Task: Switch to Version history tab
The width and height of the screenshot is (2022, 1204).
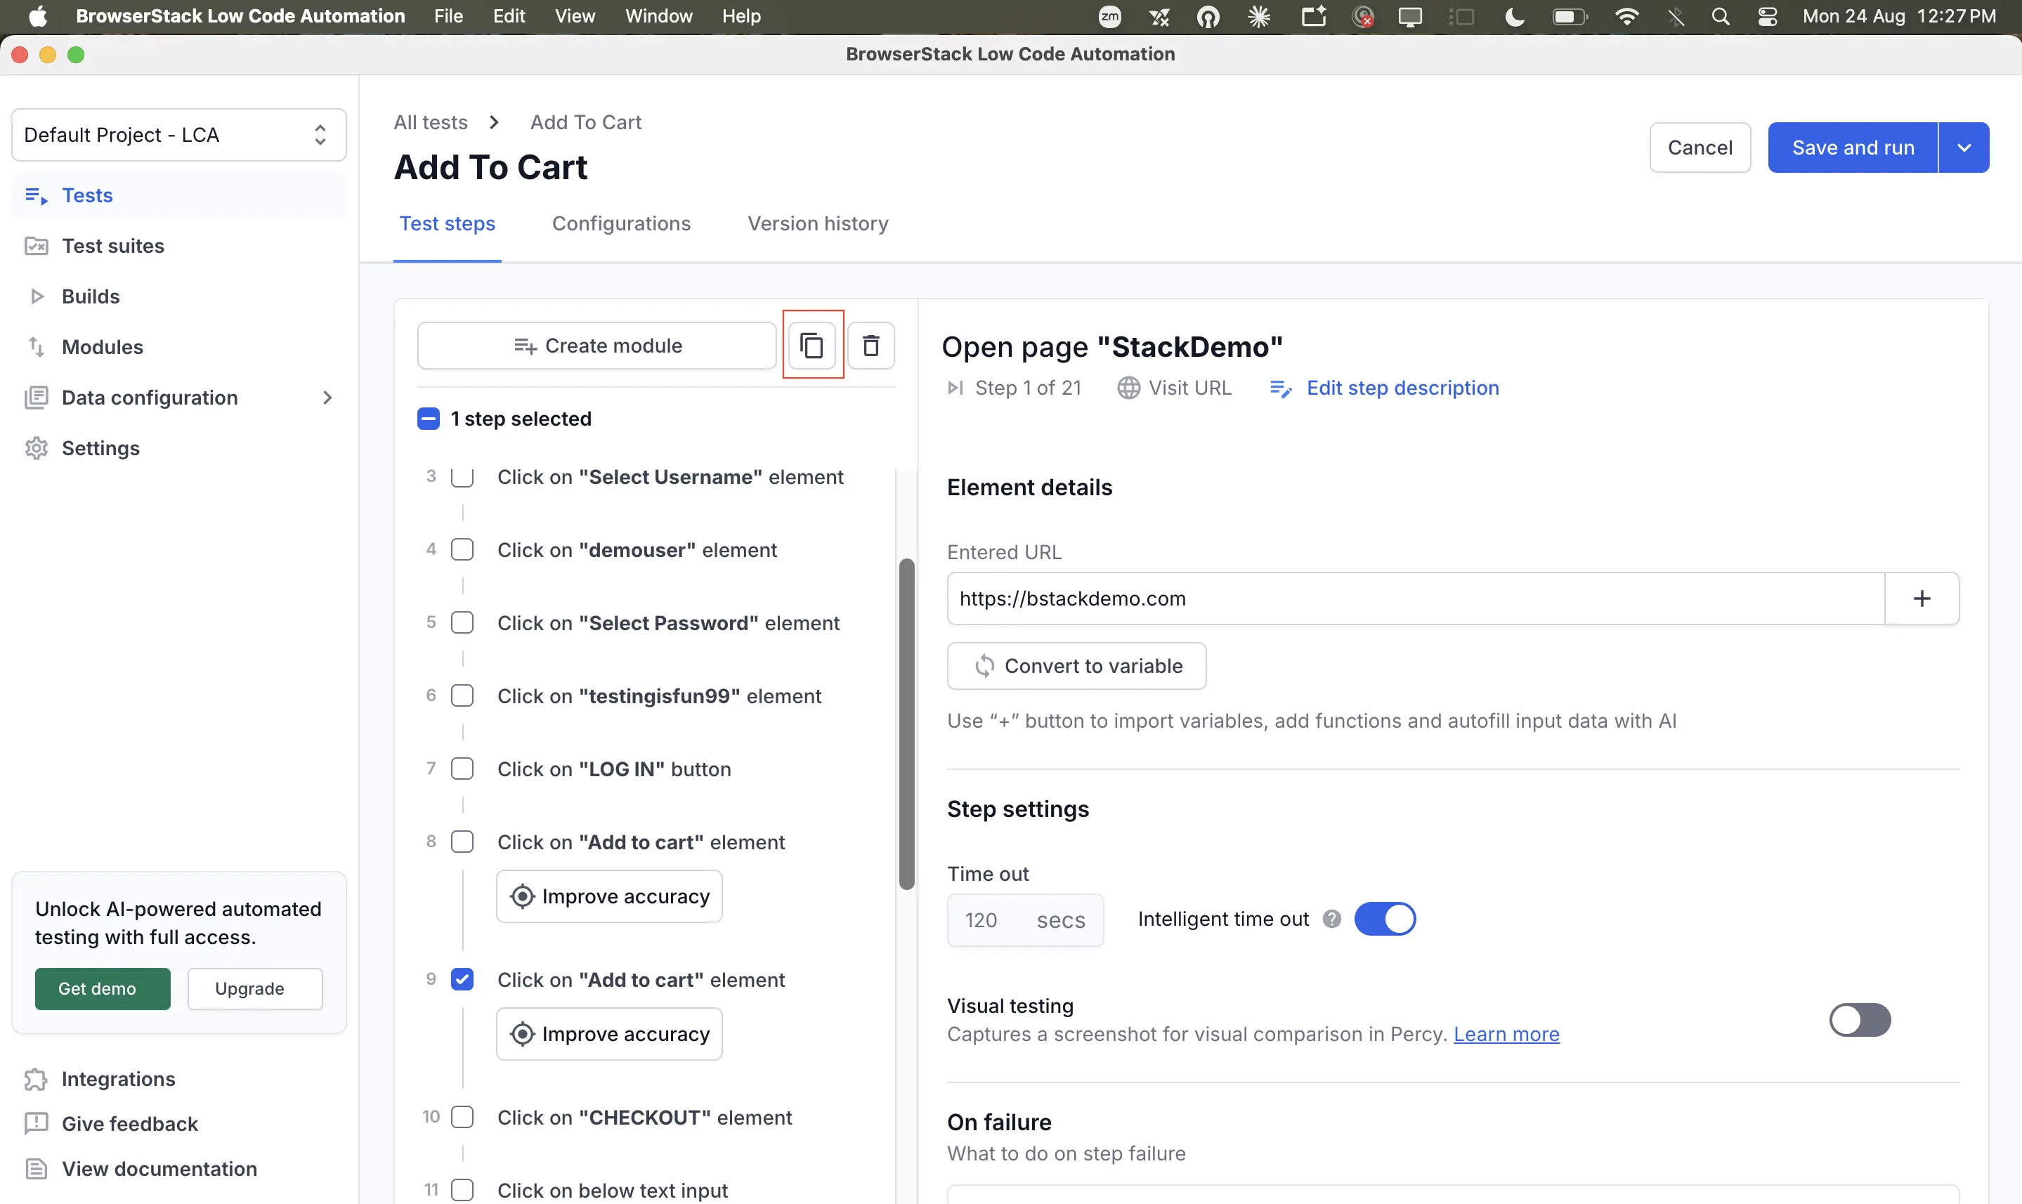Action: coord(818,224)
